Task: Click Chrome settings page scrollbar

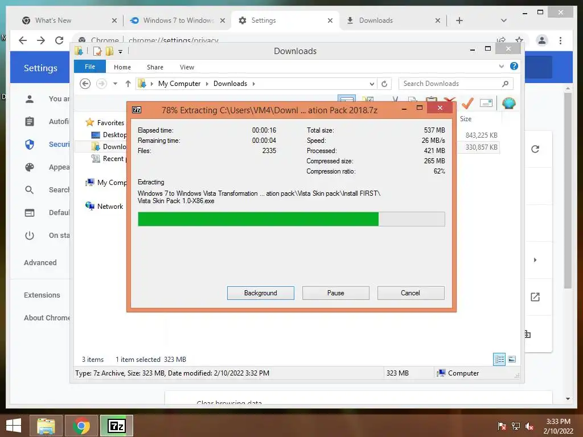Action: click(568, 190)
